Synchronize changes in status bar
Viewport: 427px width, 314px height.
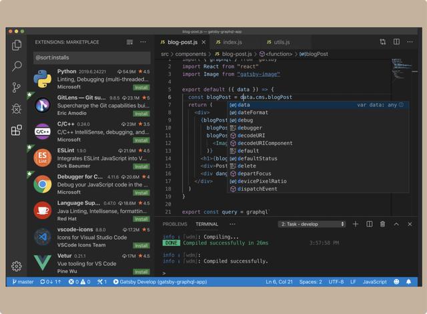point(51,282)
